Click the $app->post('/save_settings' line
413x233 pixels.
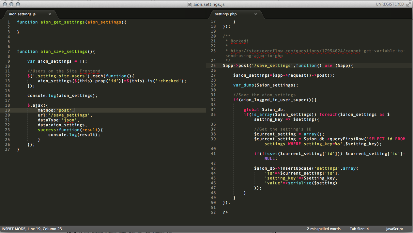[288, 66]
